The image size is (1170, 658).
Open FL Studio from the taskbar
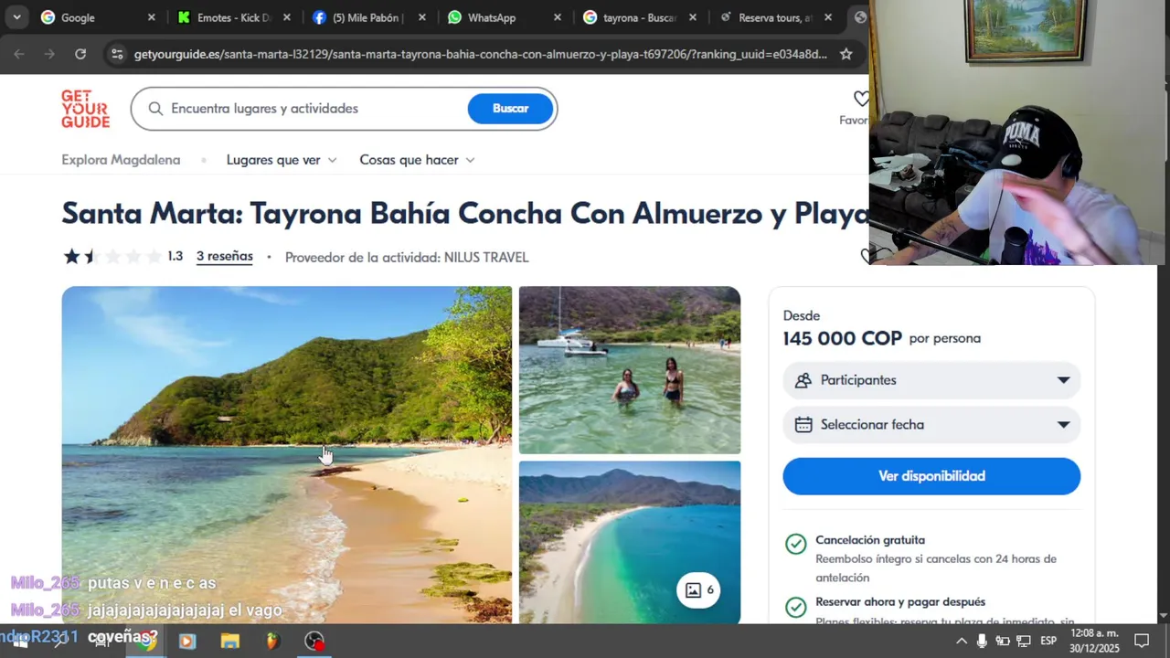pos(272,641)
